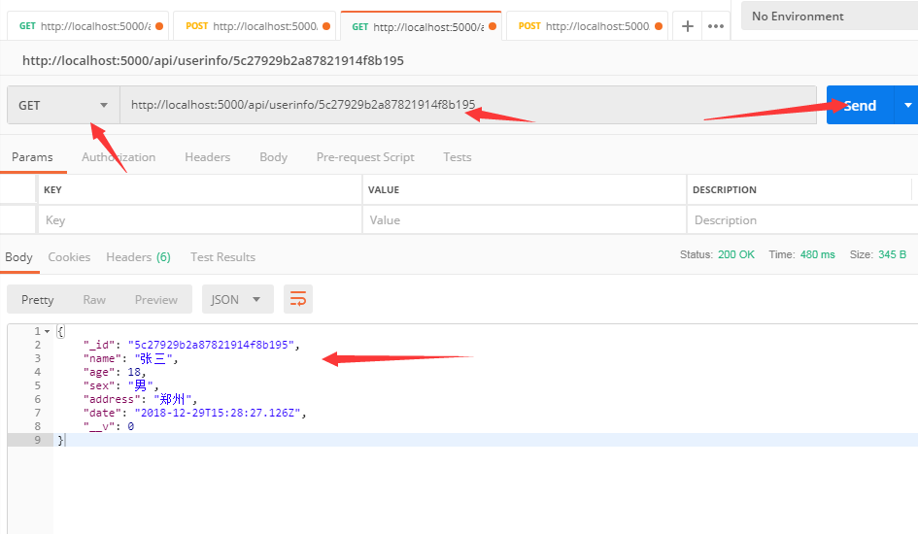
Task: Open tab options ellipsis menu
Action: tap(715, 26)
